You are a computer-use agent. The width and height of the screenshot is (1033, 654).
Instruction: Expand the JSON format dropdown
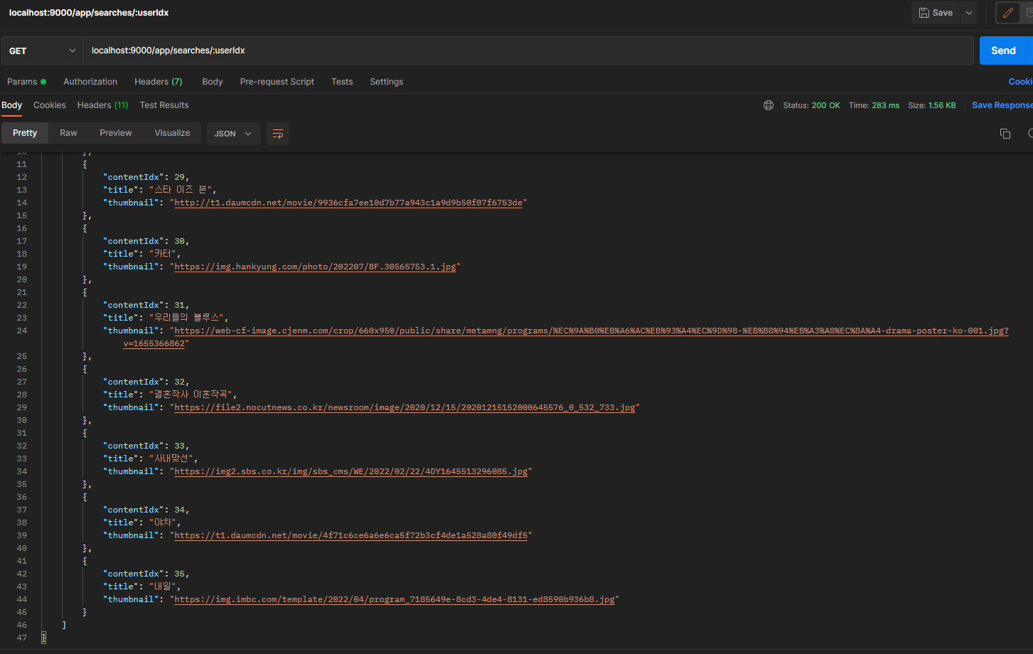click(233, 134)
